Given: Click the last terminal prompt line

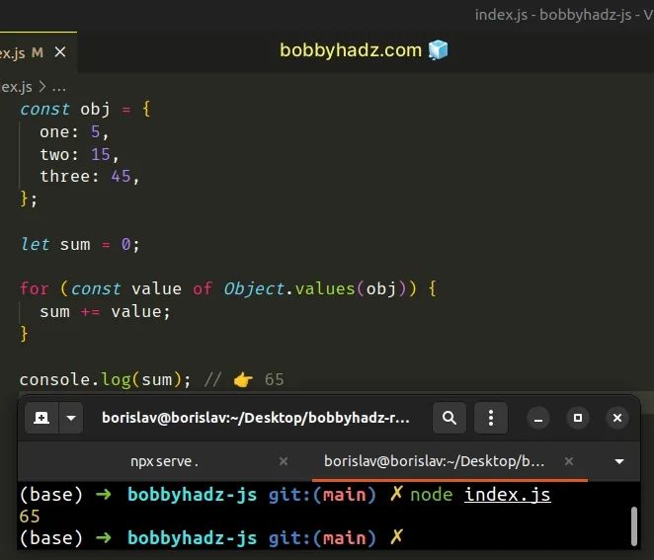Looking at the screenshot, I should tap(211, 538).
